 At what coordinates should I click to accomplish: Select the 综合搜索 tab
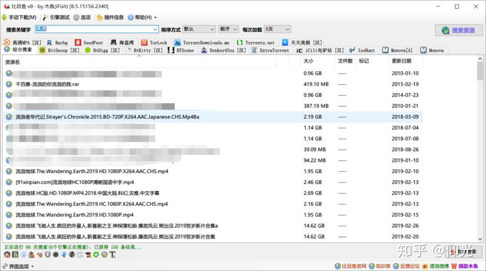[18, 50]
